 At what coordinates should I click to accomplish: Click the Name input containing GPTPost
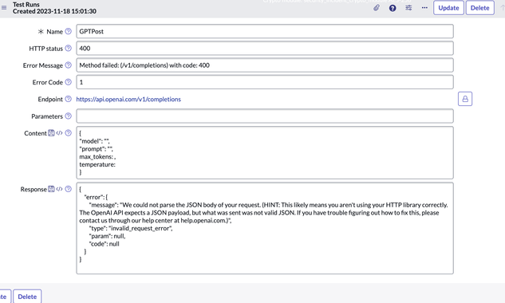point(265,31)
